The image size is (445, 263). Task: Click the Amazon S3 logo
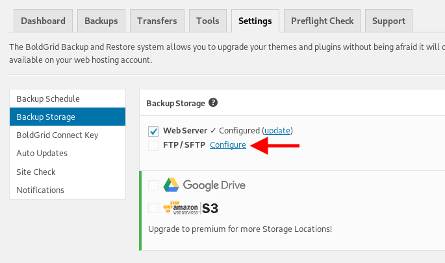coord(191,208)
